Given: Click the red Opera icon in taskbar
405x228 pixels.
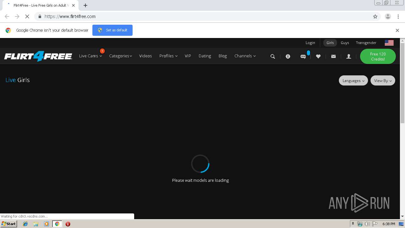Looking at the screenshot, I should click(68, 224).
